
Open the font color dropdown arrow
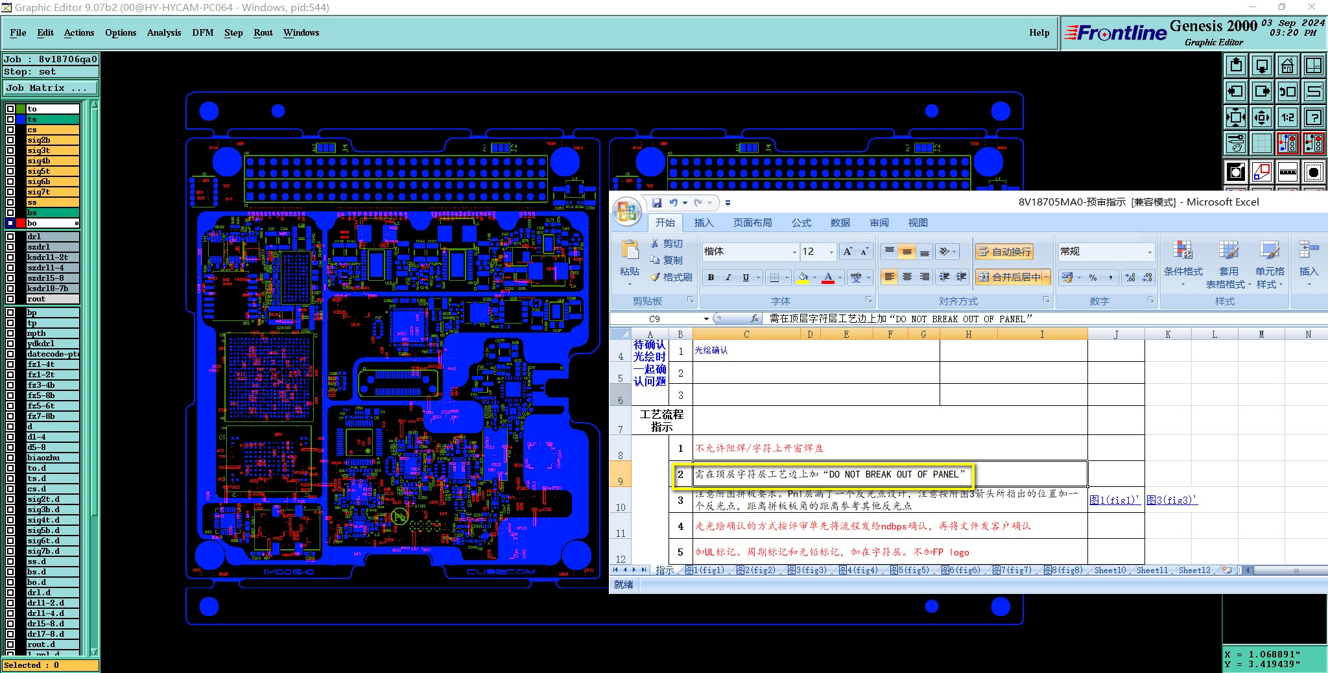click(x=840, y=277)
